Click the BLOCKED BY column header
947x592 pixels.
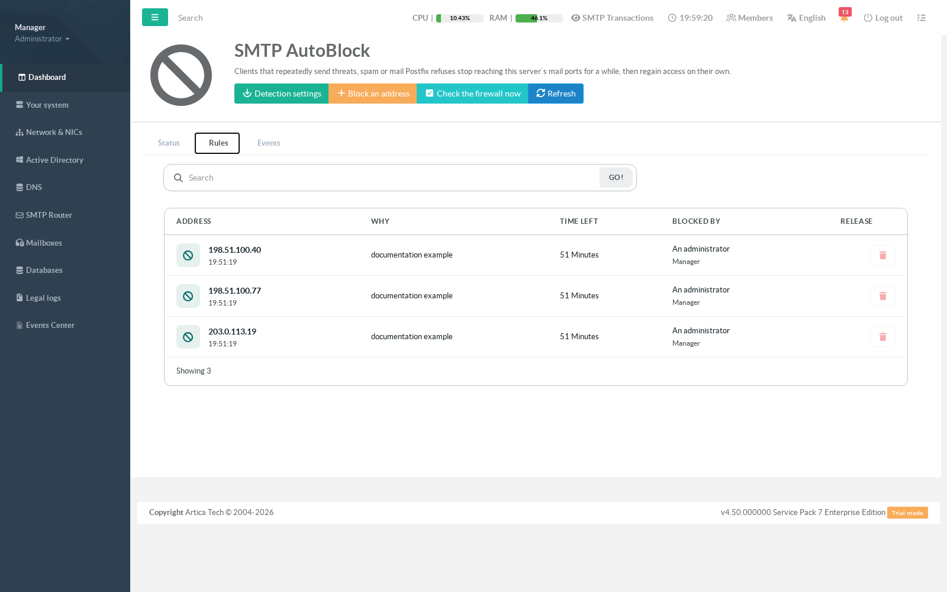696,221
